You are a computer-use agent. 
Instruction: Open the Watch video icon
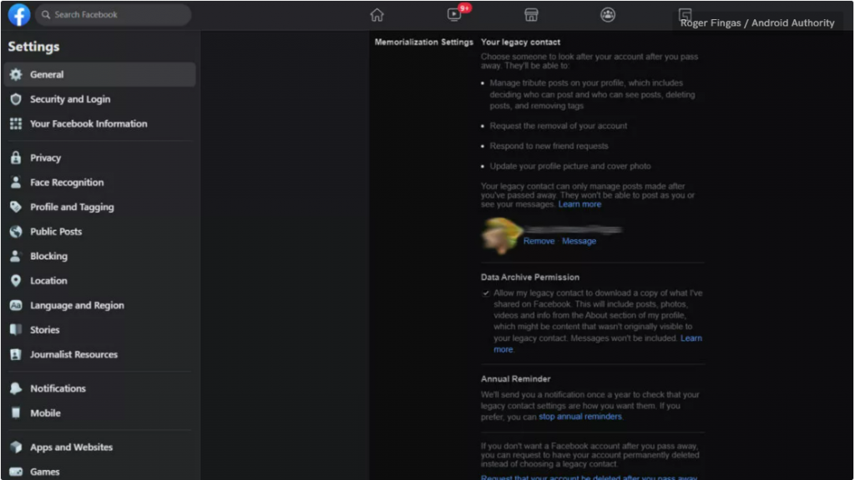[454, 15]
